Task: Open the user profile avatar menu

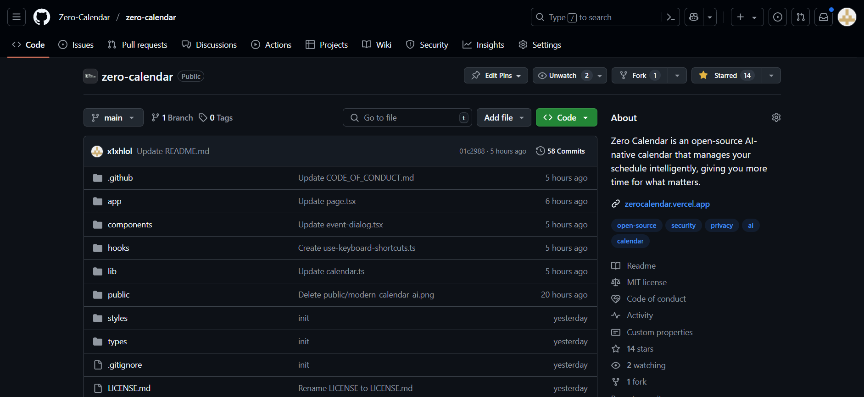Action: click(x=847, y=17)
